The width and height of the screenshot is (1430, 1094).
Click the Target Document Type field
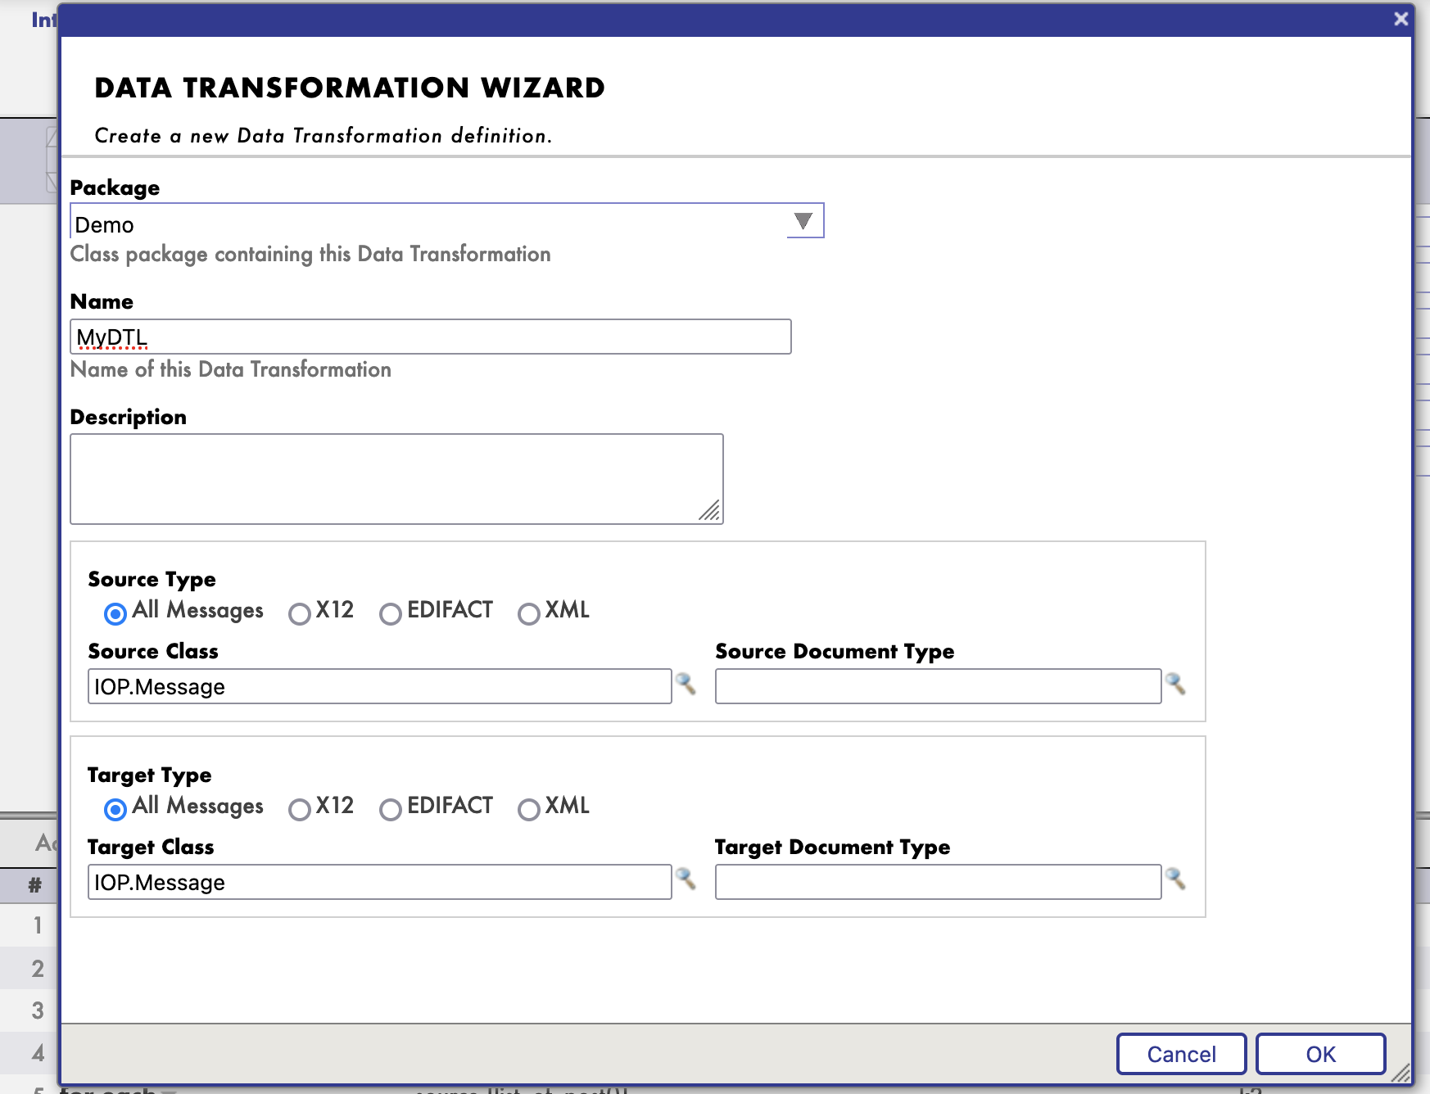938,882
